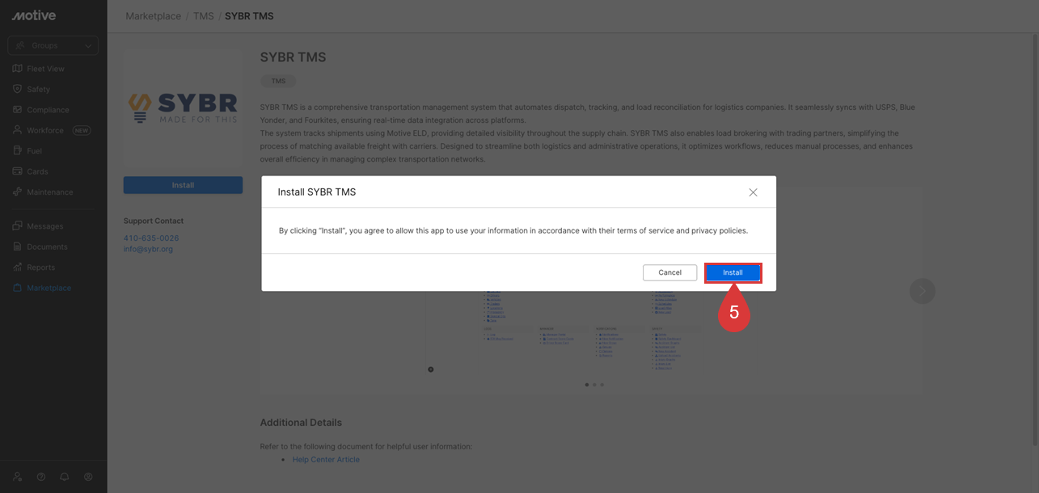Select Workforce person icon

18,130
